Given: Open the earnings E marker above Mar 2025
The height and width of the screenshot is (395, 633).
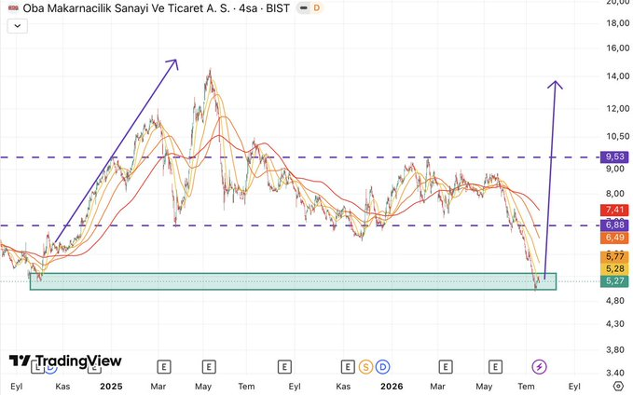Looking at the screenshot, I should point(164,367).
